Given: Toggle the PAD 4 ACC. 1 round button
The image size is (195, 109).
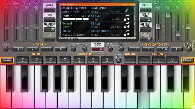Looking at the screenshot, I should (37, 8).
